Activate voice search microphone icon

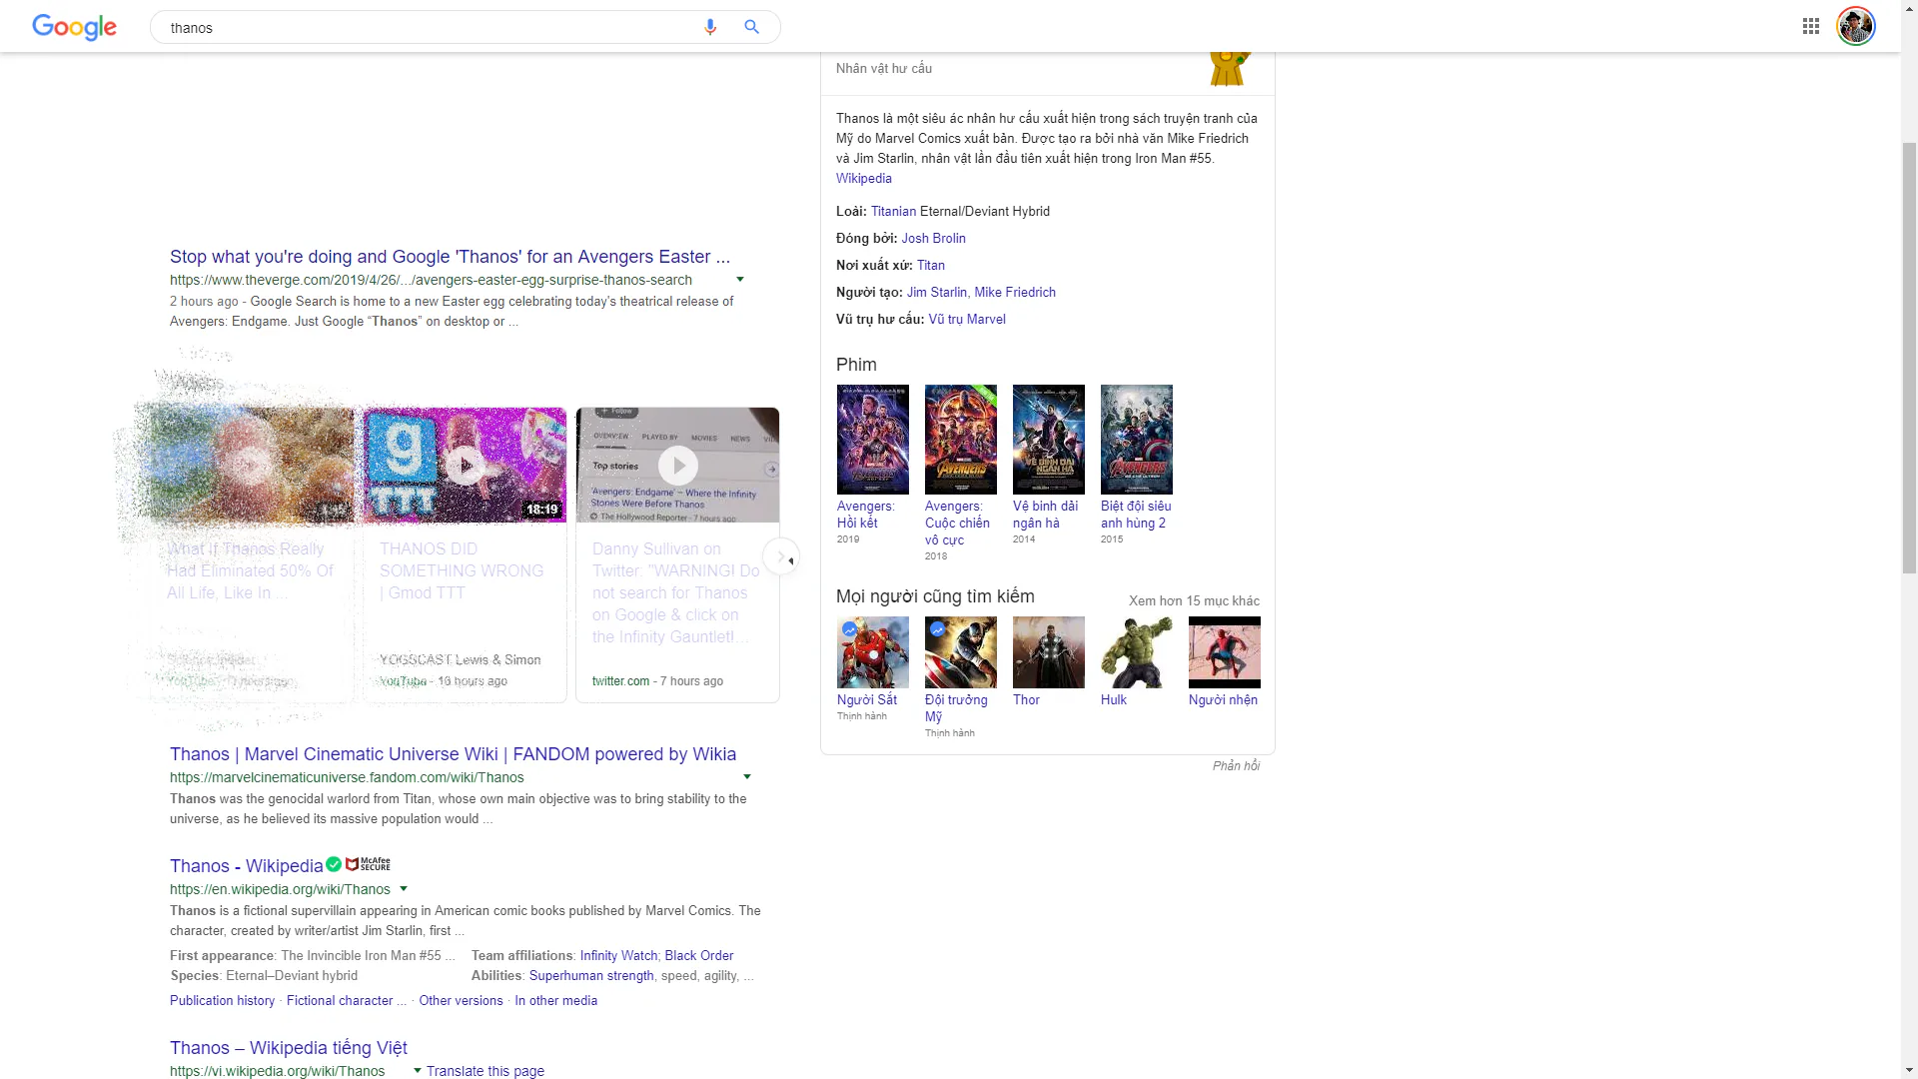coord(710,27)
